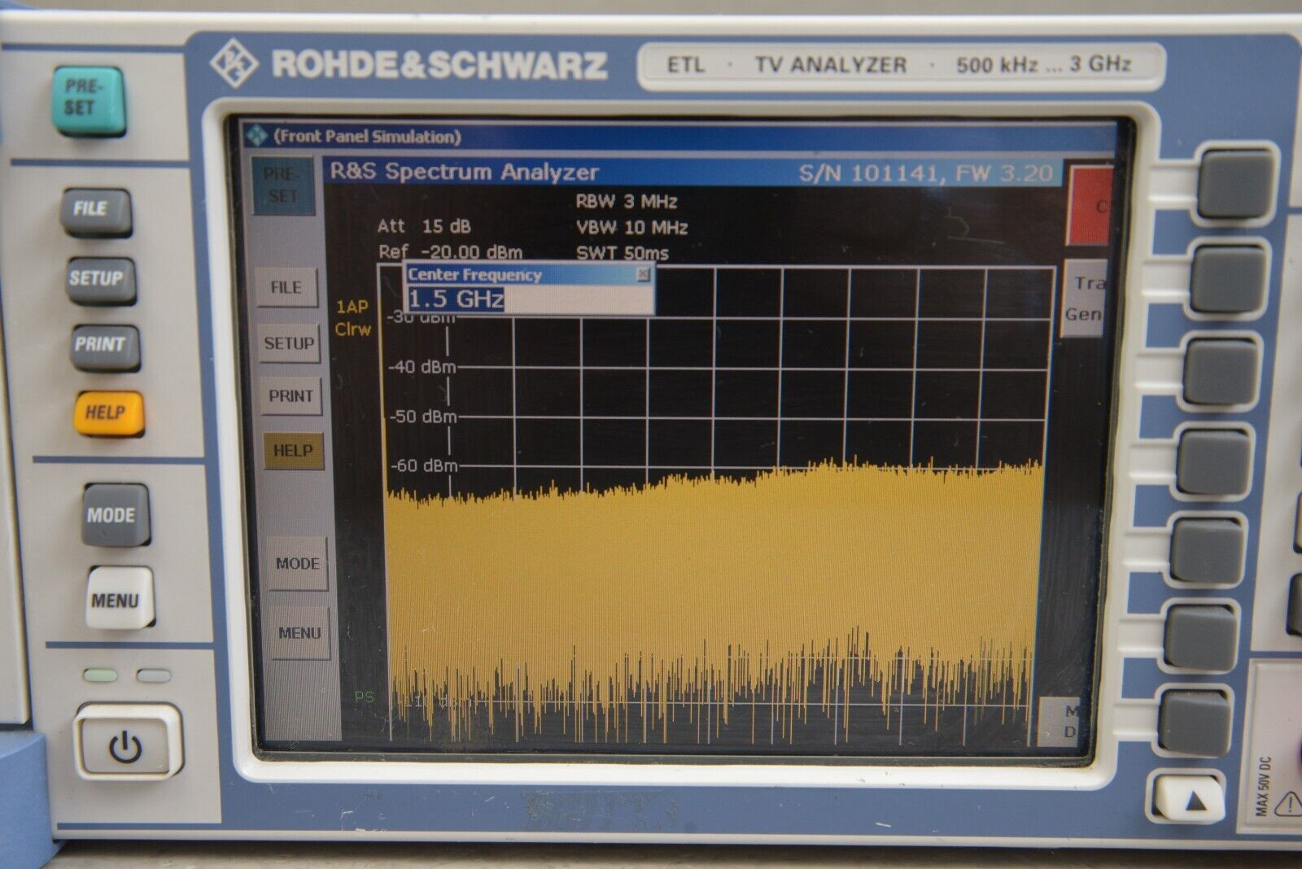
Task: Click the on-screen HELP button
Action: (x=293, y=451)
